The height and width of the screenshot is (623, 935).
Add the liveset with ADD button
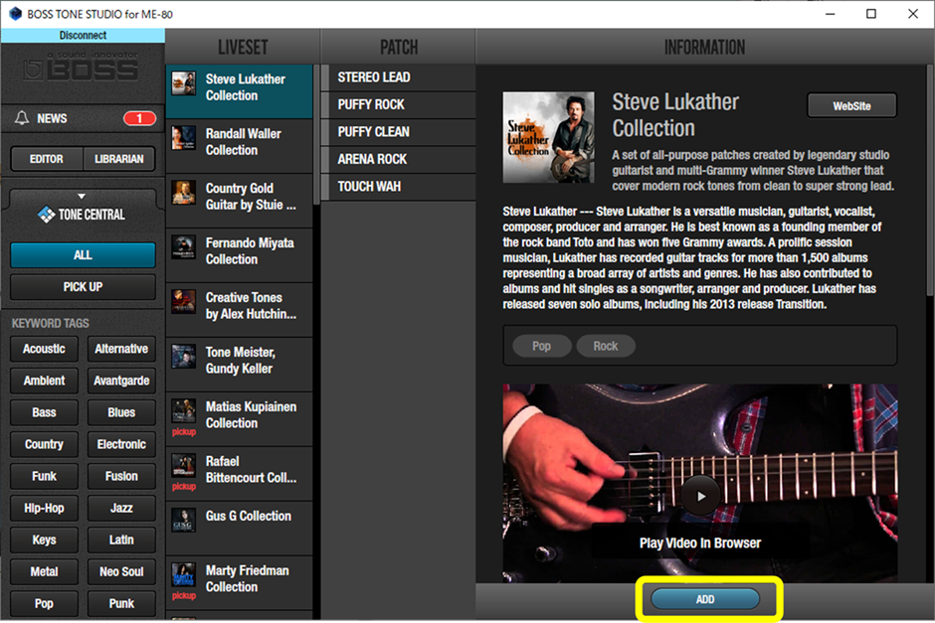[705, 599]
